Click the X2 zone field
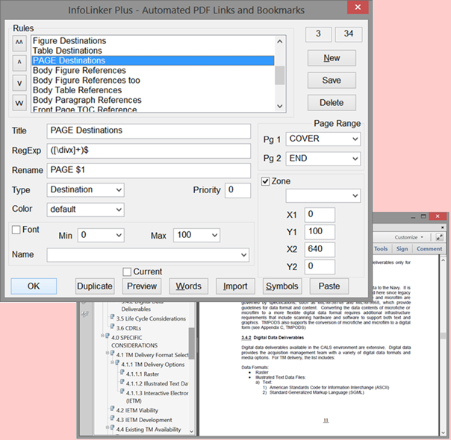The image size is (451, 440). tap(320, 249)
